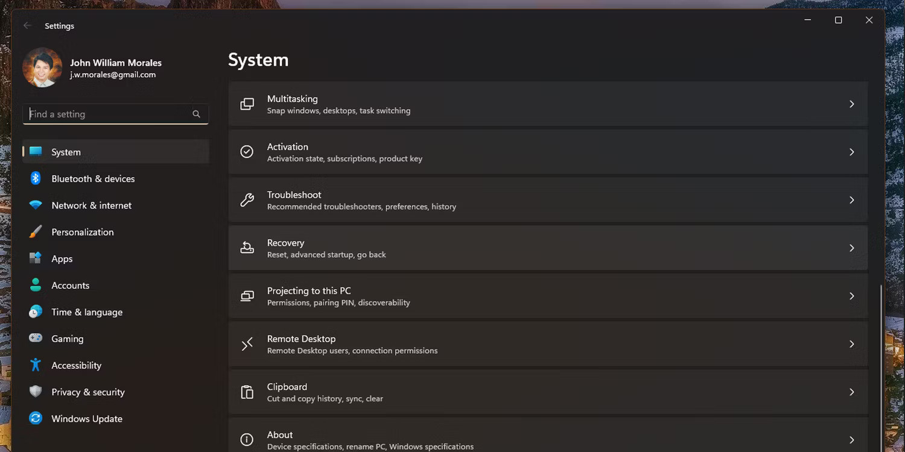Click the Accounts people icon
The width and height of the screenshot is (905, 452).
pyautogui.click(x=36, y=285)
